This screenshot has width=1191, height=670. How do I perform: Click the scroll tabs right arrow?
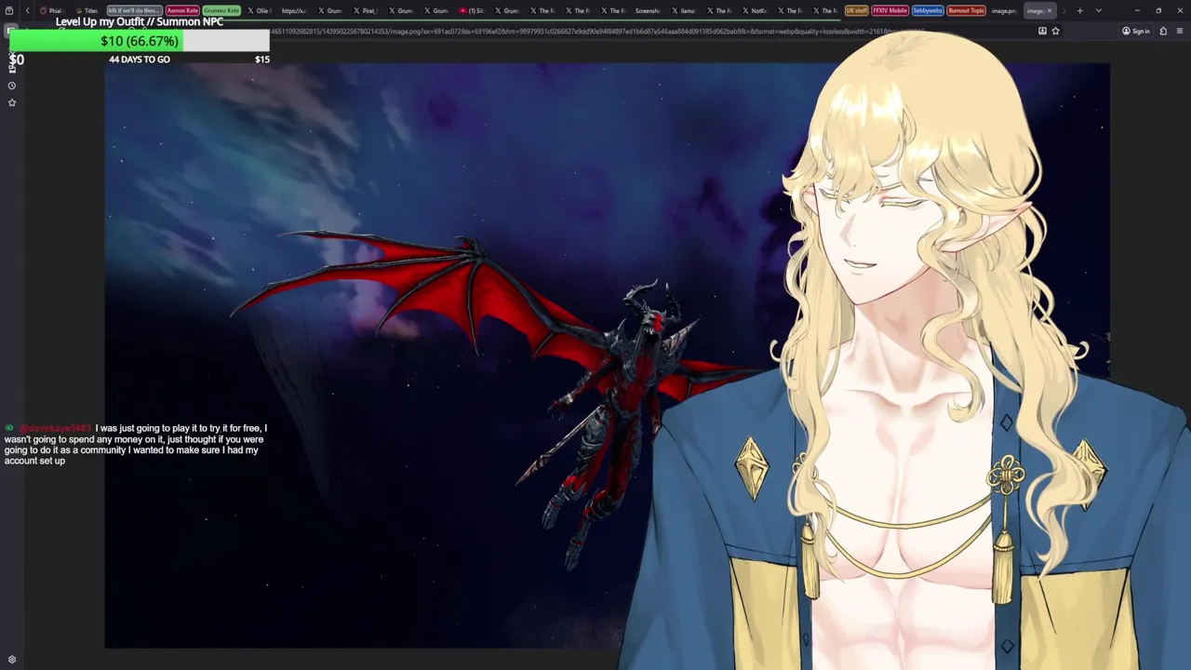tap(1064, 10)
